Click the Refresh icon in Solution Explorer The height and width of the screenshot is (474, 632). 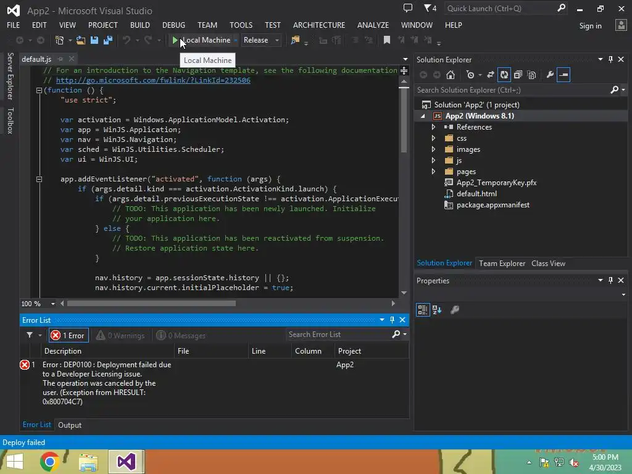(504, 75)
